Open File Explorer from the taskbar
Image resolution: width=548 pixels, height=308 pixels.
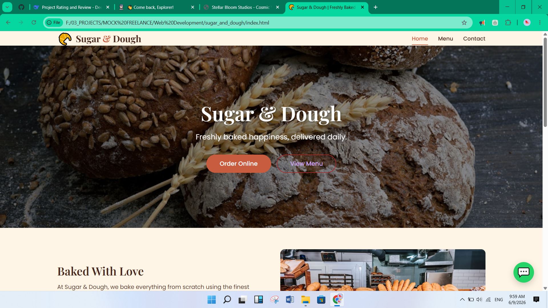[305, 300]
